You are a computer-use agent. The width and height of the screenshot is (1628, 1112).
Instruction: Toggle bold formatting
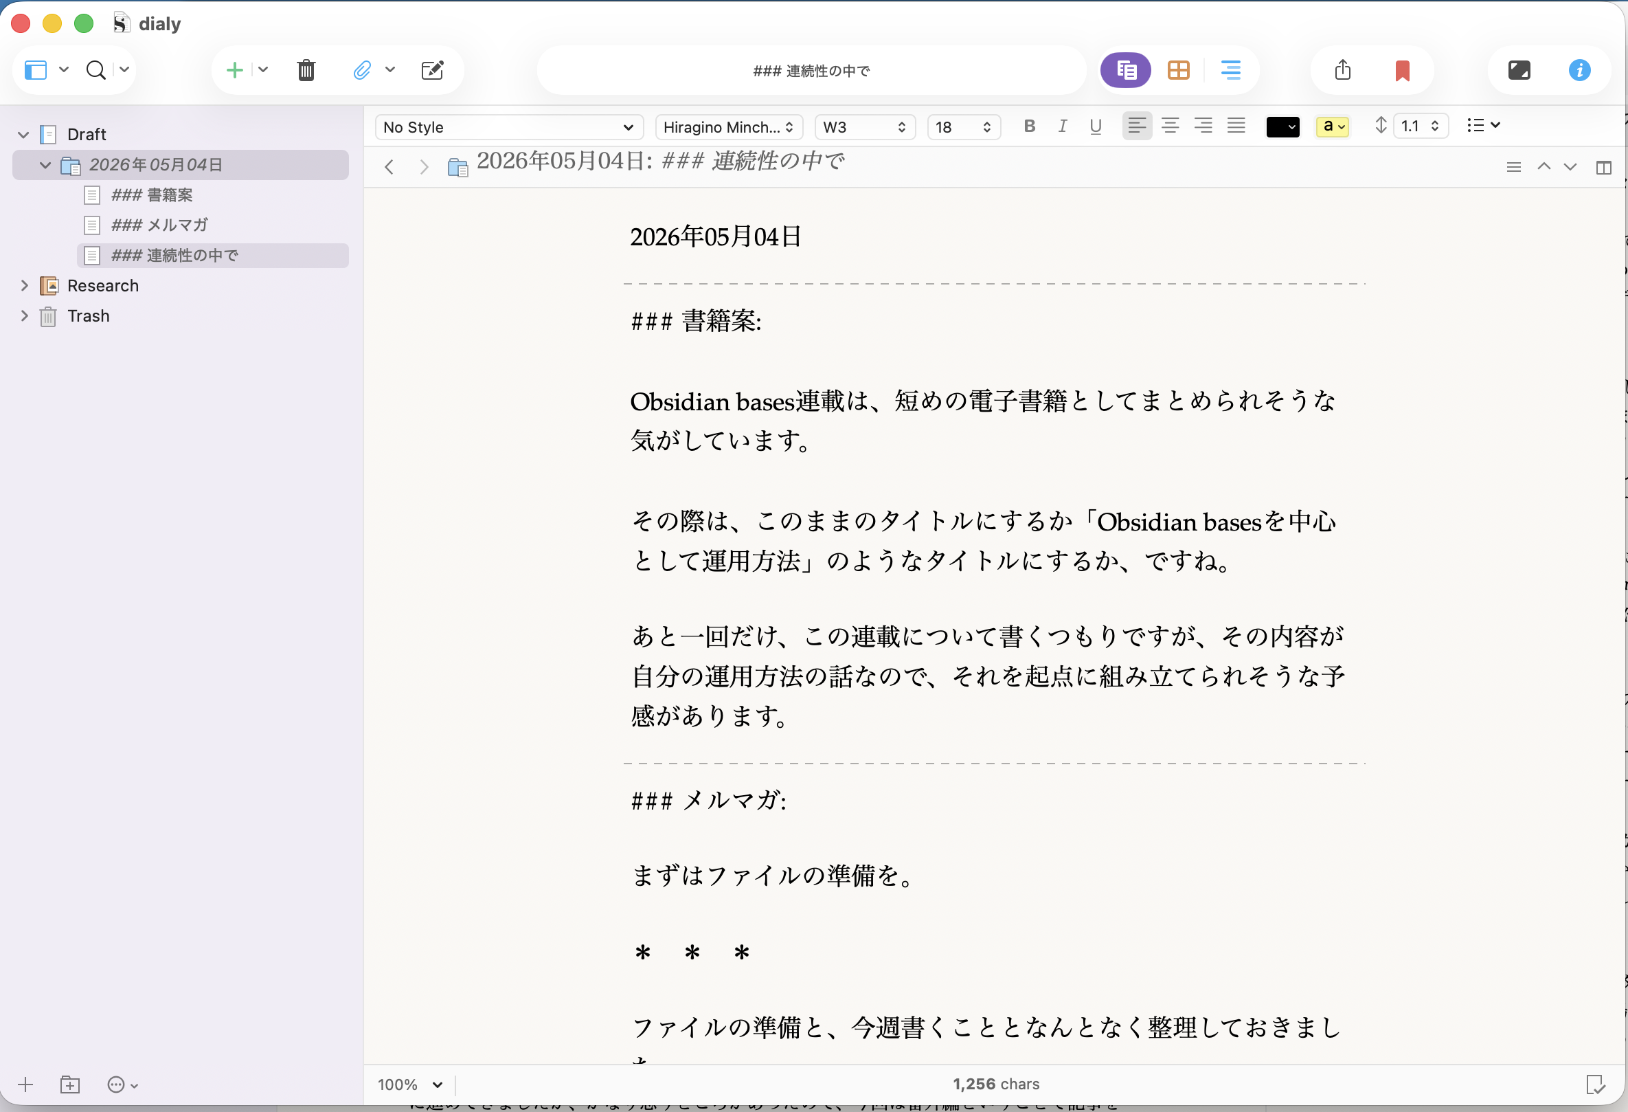(1029, 126)
